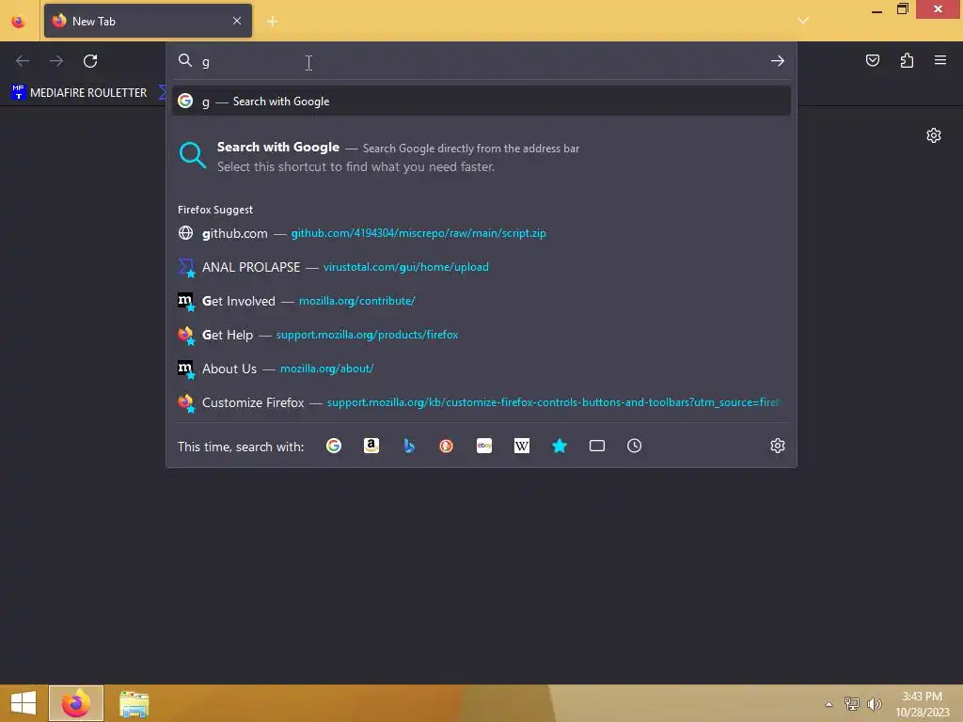The width and height of the screenshot is (963, 722).
Task: Click the Go arrow in address bar
Action: (x=778, y=61)
